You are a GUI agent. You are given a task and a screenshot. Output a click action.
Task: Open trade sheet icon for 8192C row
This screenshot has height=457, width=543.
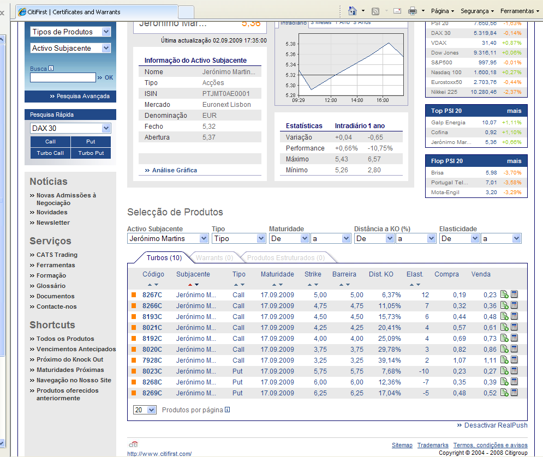(504, 338)
